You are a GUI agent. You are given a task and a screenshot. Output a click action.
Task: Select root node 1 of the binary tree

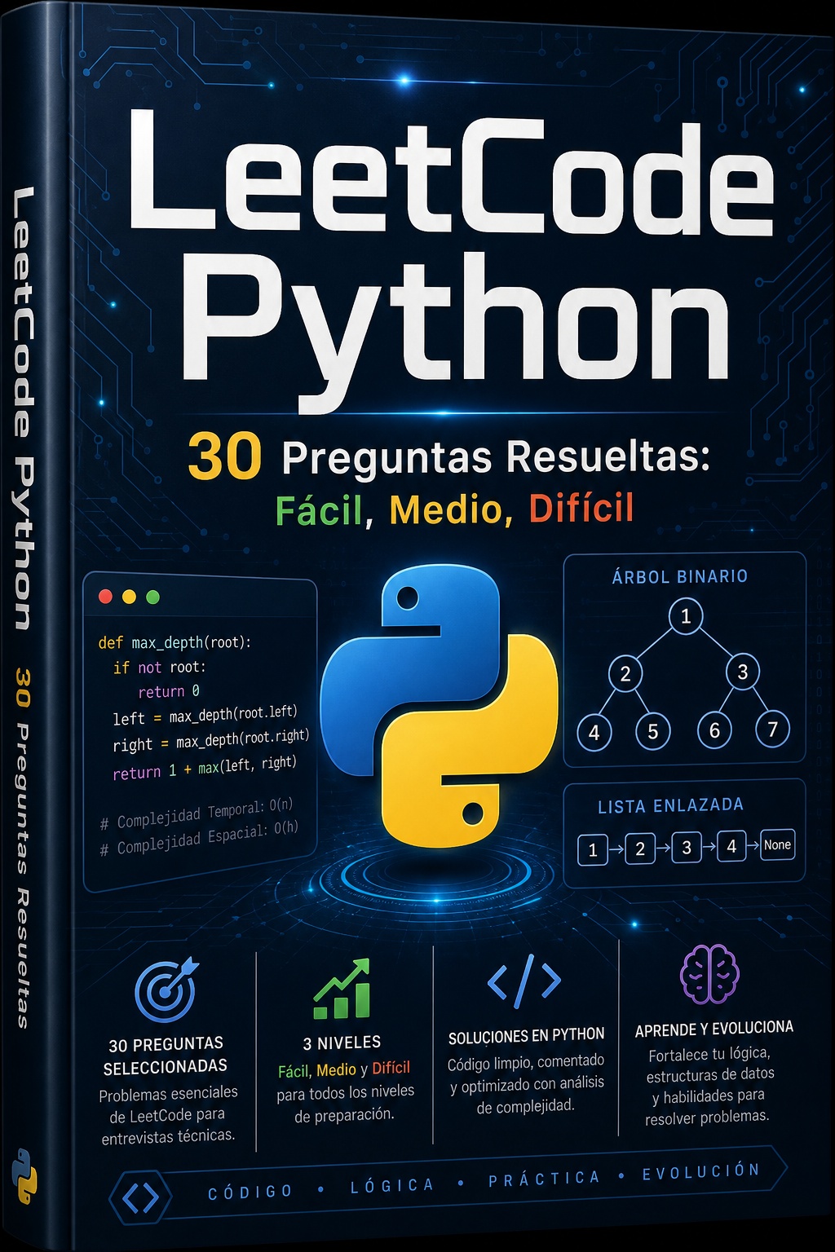[686, 616]
